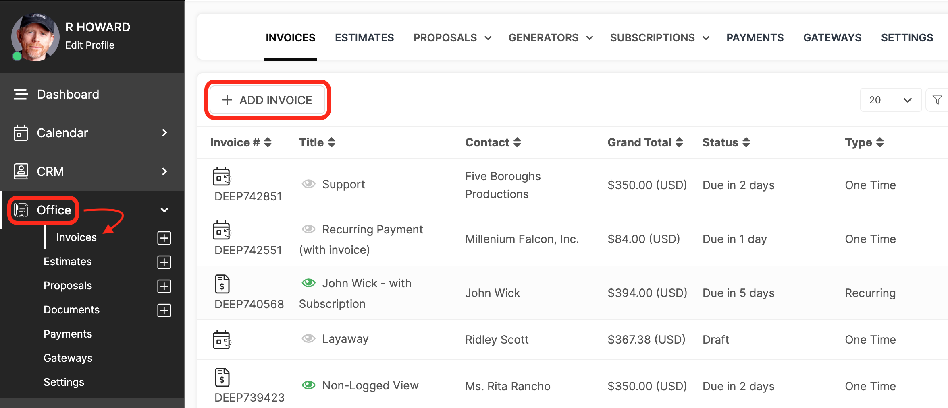948x408 pixels.
Task: Click dollar document icon for DEEP739423
Action: (222, 377)
